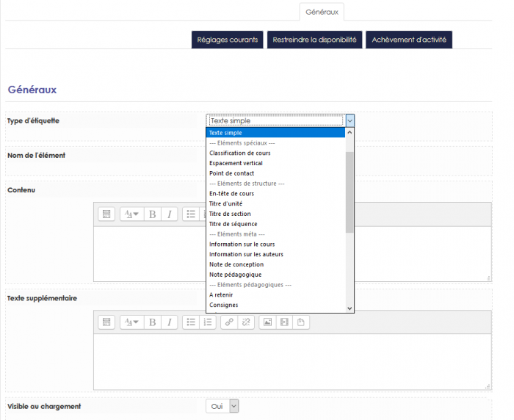The image size is (514, 420).
Task: Toggle italic in Texte supplémentaire editor
Action: (x=170, y=322)
